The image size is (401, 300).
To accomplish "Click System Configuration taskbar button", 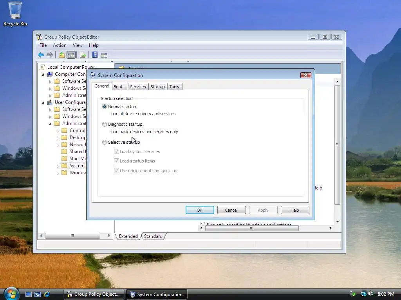I will click(x=157, y=294).
